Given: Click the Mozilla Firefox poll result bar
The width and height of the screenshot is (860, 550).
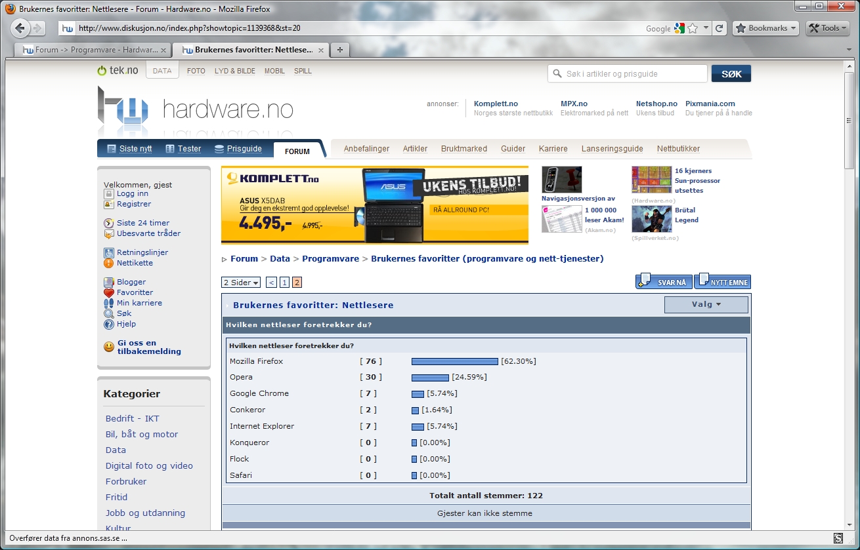Looking at the screenshot, I should point(455,361).
